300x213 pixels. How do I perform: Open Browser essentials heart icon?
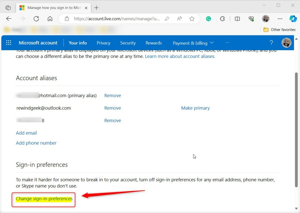(x=251, y=18)
